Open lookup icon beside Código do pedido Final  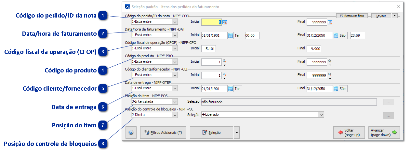(x=330, y=22)
